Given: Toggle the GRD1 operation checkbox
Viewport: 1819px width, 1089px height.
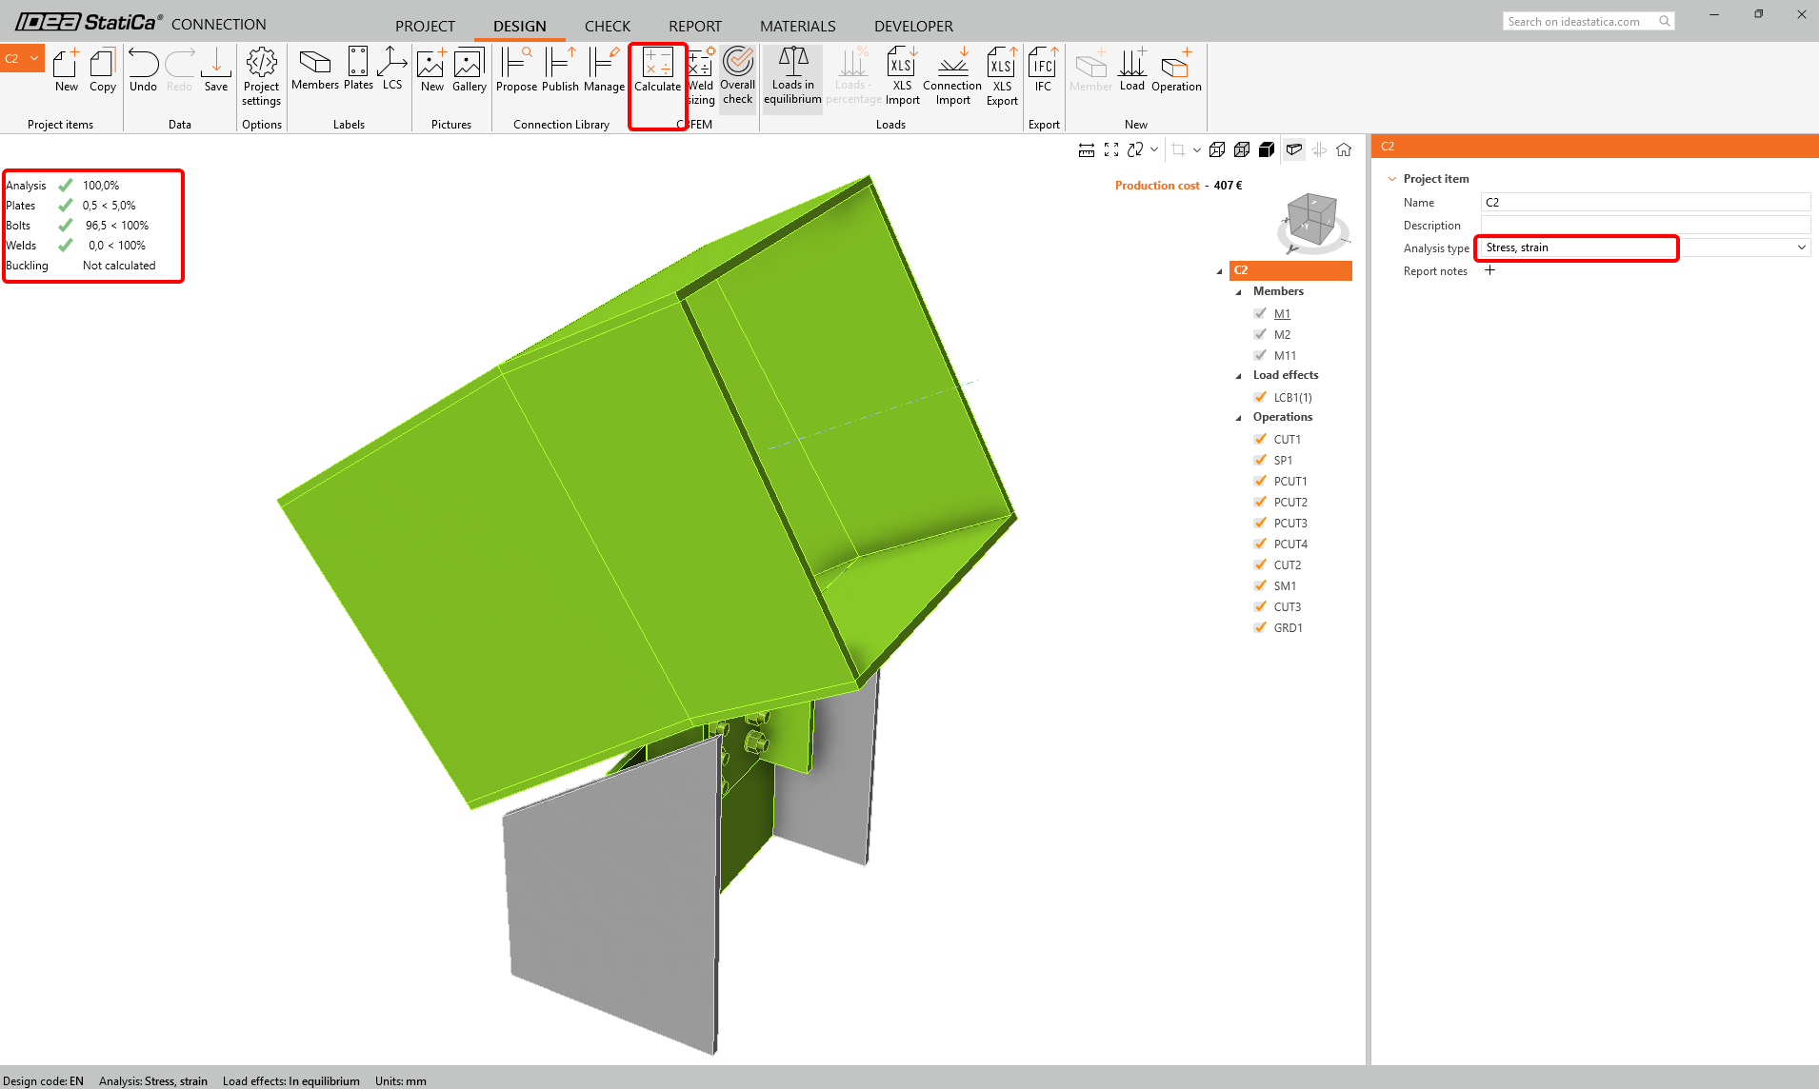Looking at the screenshot, I should [x=1261, y=627].
